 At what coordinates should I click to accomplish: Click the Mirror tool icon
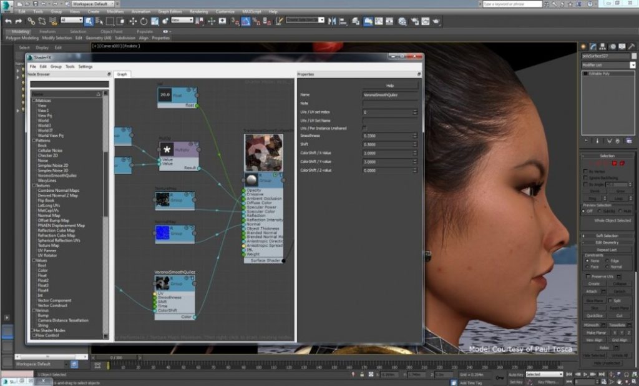[332, 20]
